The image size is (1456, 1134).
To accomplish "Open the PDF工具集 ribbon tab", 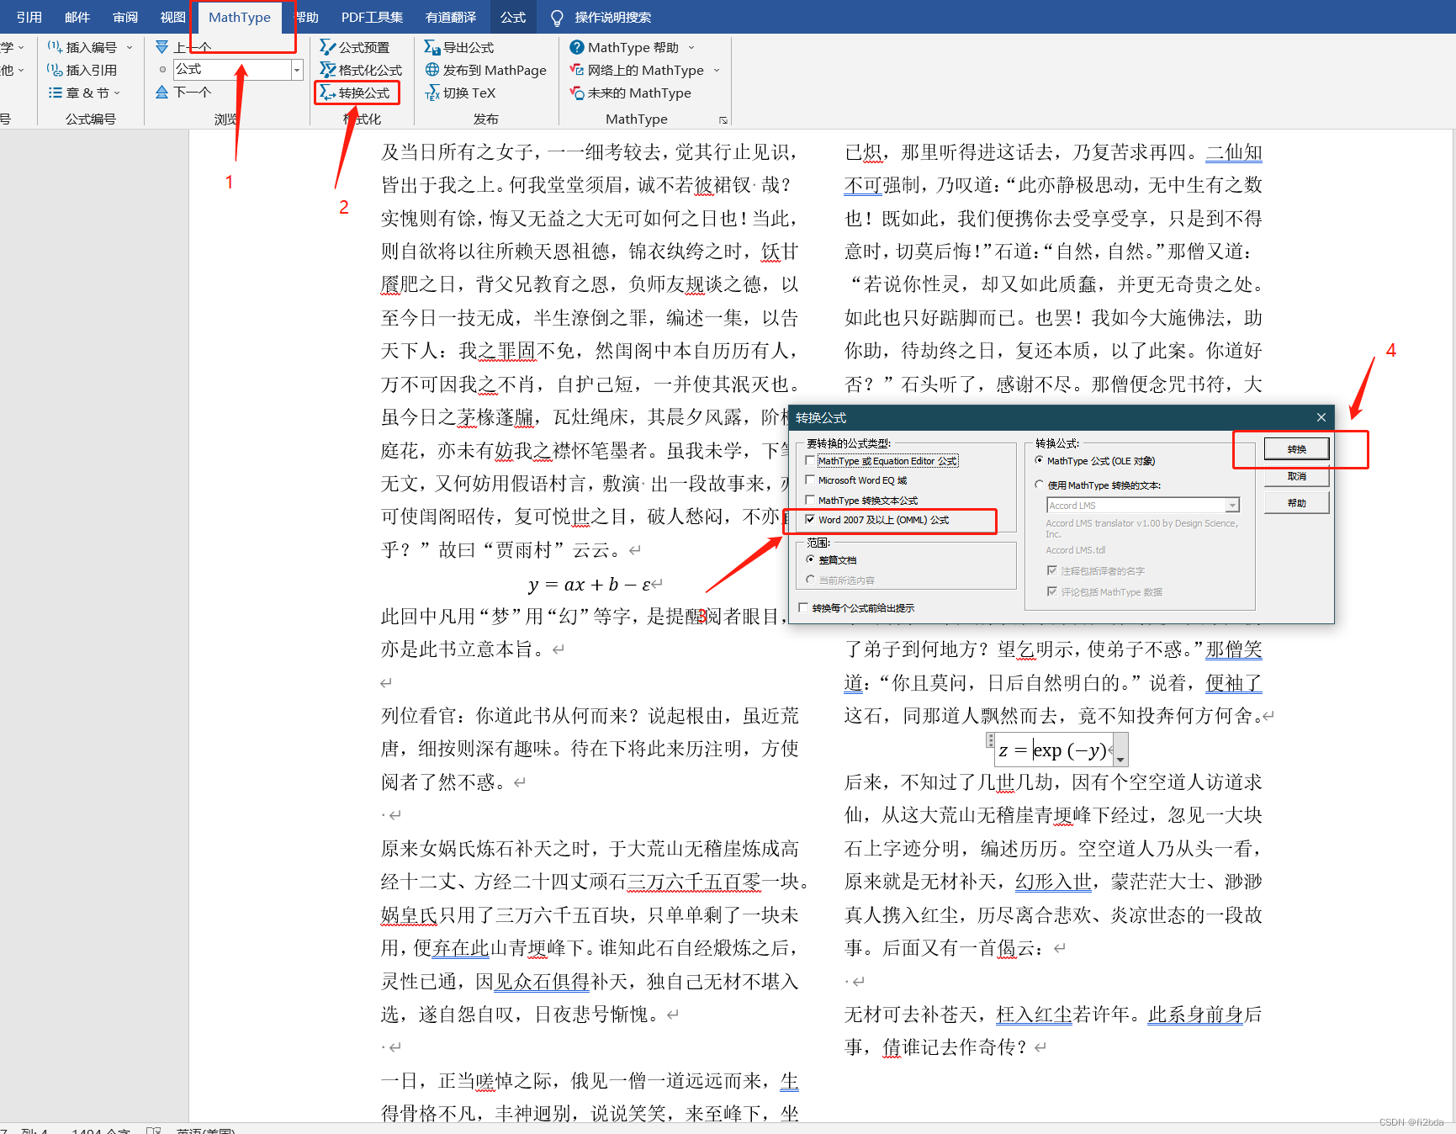I will 372,17.
